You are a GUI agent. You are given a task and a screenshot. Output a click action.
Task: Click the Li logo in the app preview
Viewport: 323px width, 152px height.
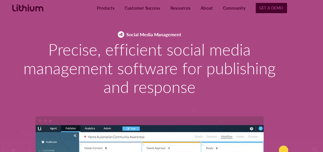(x=40, y=128)
